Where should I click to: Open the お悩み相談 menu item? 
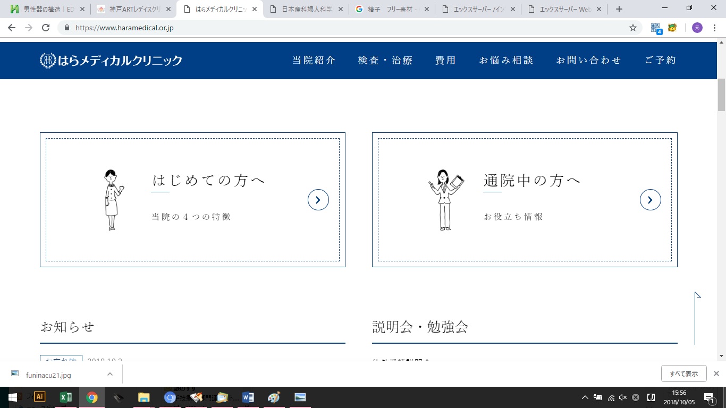click(x=506, y=61)
